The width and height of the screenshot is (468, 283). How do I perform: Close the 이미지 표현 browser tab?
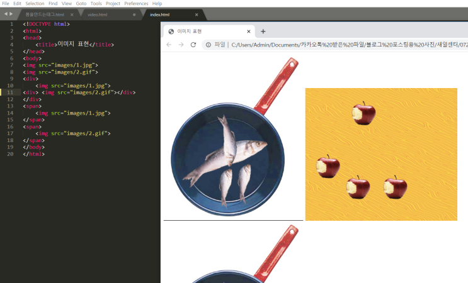coord(249,31)
